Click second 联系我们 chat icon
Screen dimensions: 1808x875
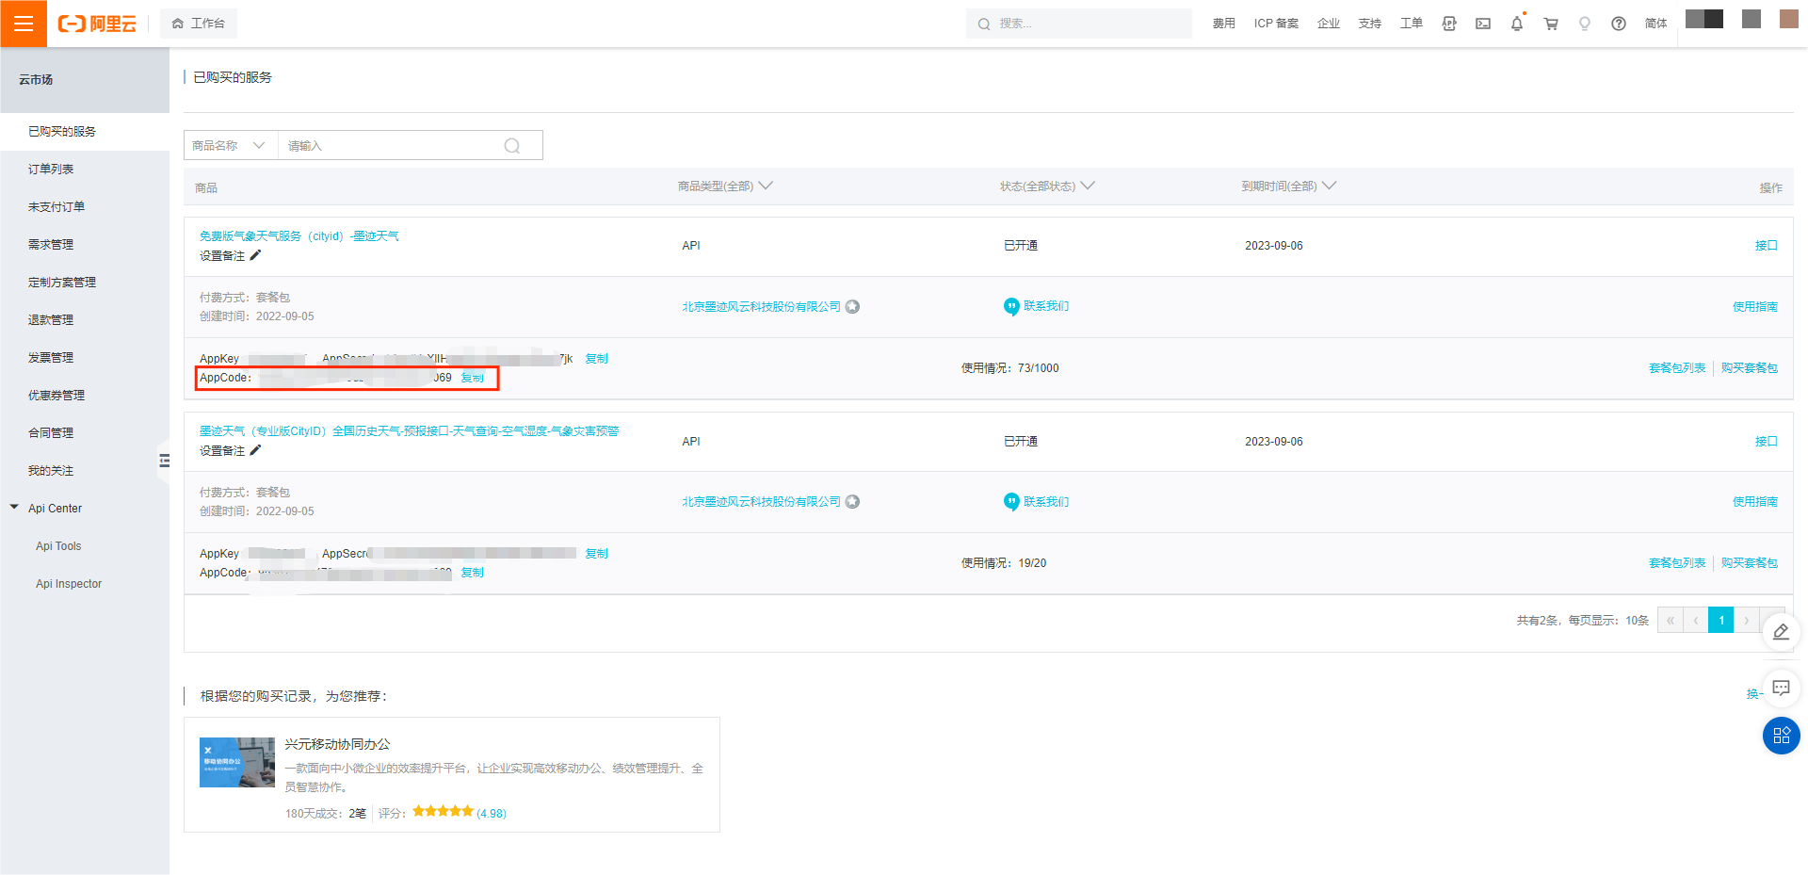click(x=1011, y=501)
